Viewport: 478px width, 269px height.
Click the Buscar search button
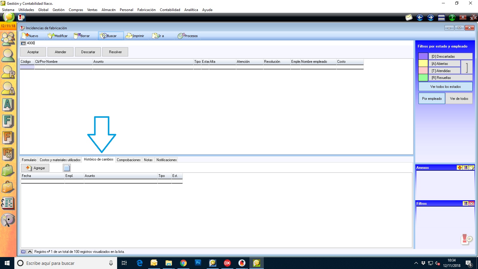[111, 36]
